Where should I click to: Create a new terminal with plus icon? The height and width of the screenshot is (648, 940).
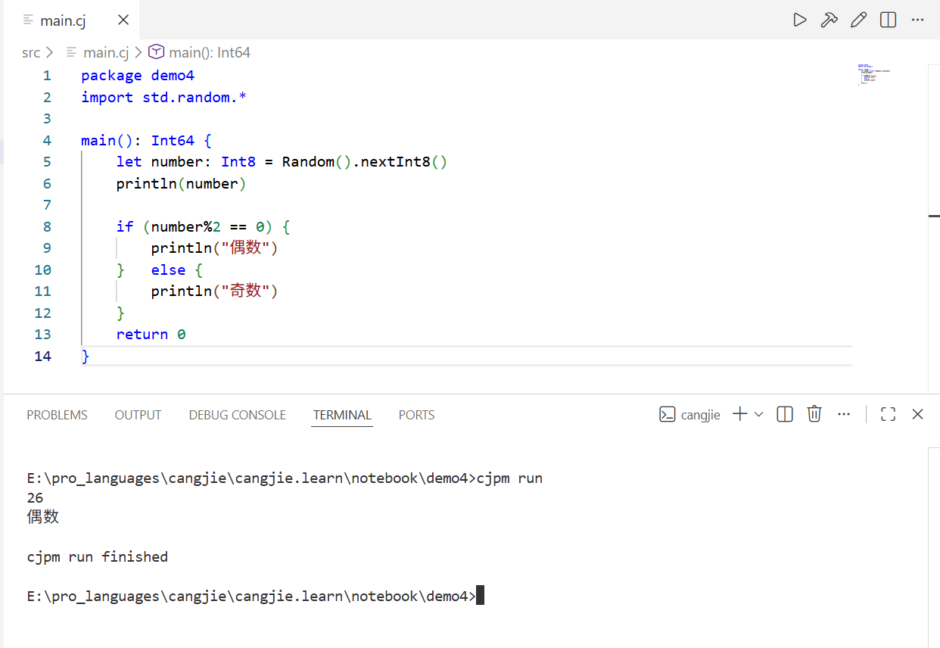(x=740, y=414)
